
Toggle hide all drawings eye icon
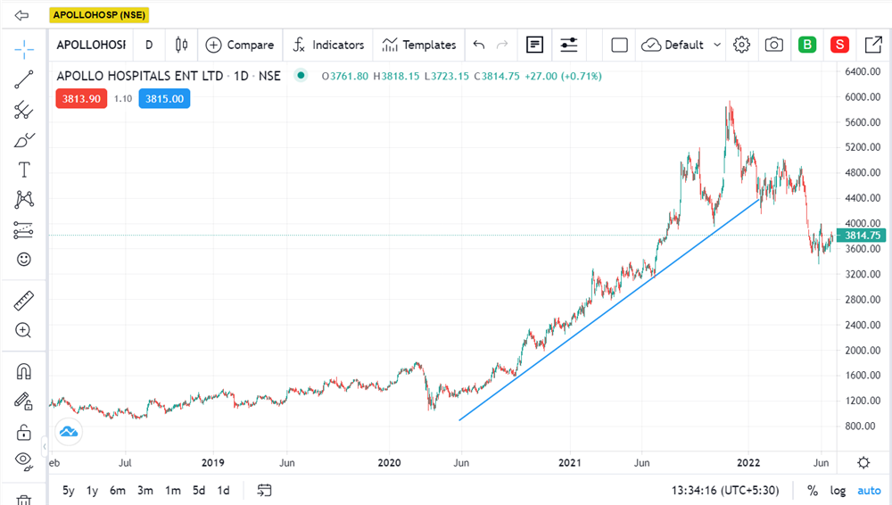tap(24, 461)
